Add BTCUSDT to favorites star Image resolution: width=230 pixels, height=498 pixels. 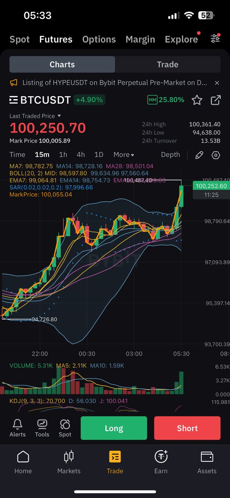[197, 100]
